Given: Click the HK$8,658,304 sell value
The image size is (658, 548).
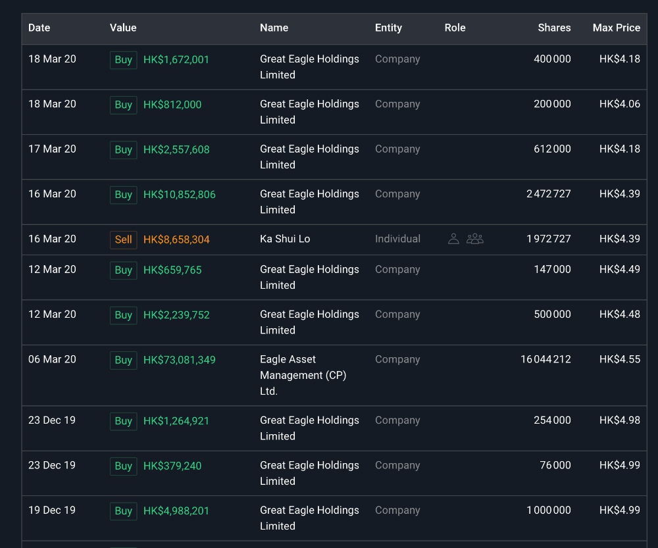Looking at the screenshot, I should [x=176, y=239].
